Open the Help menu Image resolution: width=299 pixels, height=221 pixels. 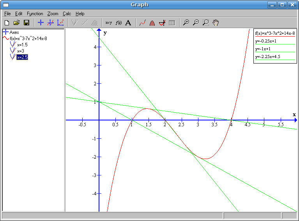[x=80, y=14]
